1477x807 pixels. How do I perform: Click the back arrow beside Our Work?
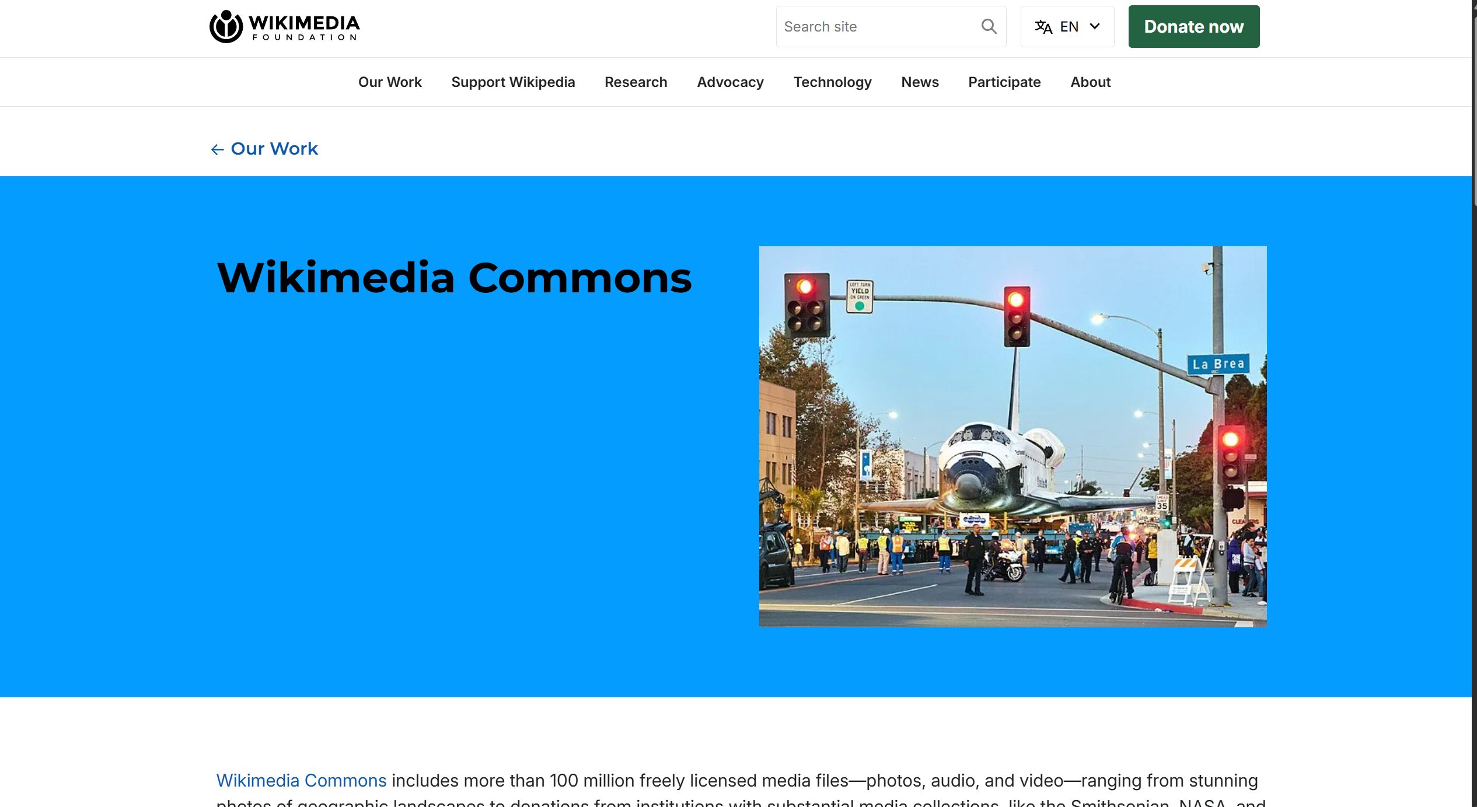pyautogui.click(x=217, y=150)
